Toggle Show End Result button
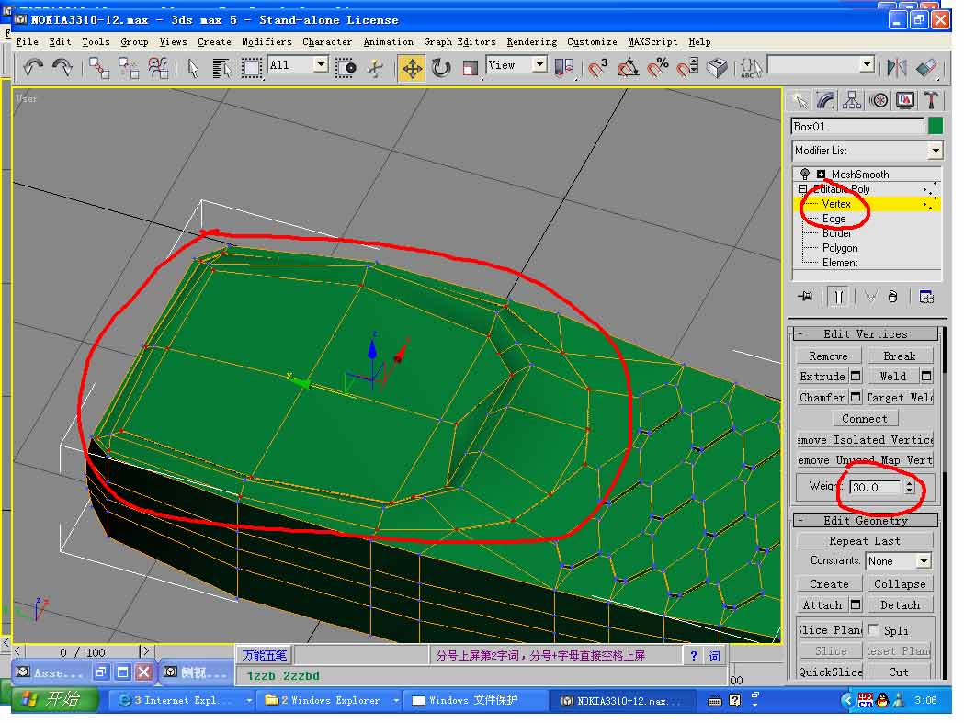Viewport: 964px width, 723px height. 838,297
